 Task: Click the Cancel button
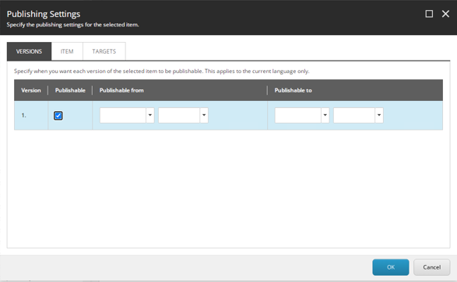click(x=431, y=267)
